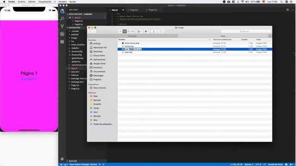Select the image Finder tab
Image resolution: width=296 pixels, height=166 pixels.
pyautogui.click(x=223, y=36)
